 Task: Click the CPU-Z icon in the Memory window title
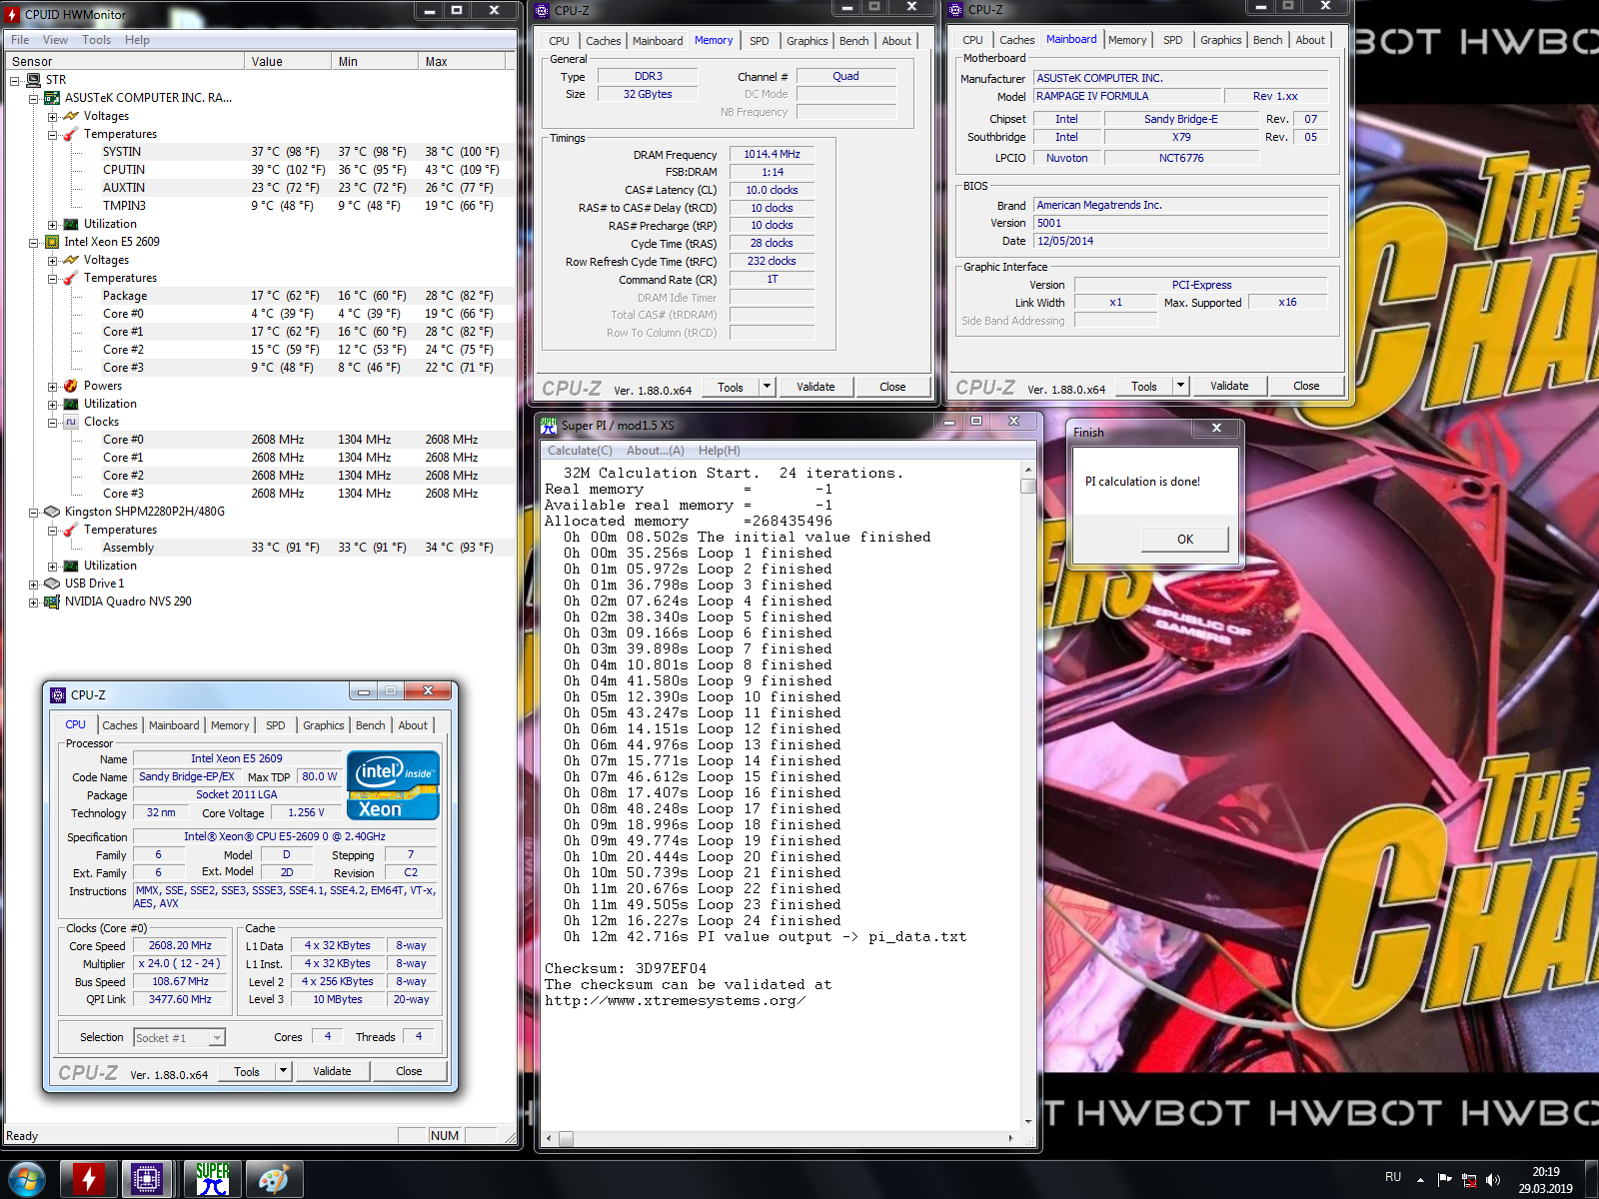(543, 10)
